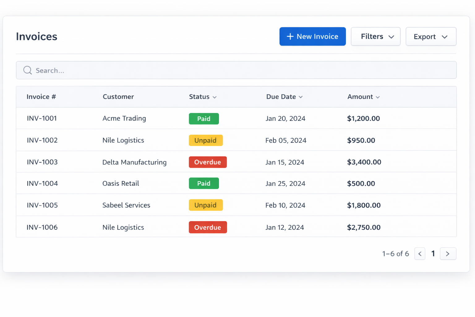The height and width of the screenshot is (317, 475).
Task: Click the New Invoice button
Action: 312,36
